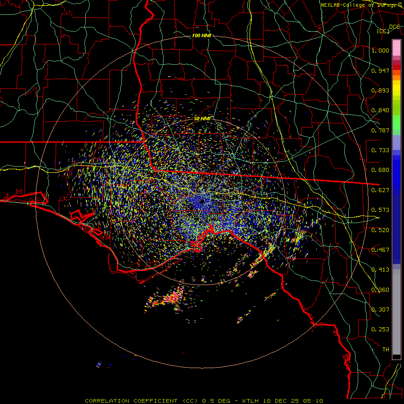Click the 0.840 legend value
This screenshot has width=404, height=404.
tap(380, 110)
